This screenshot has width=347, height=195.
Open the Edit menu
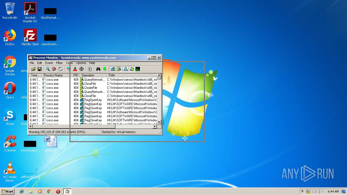tap(40, 63)
